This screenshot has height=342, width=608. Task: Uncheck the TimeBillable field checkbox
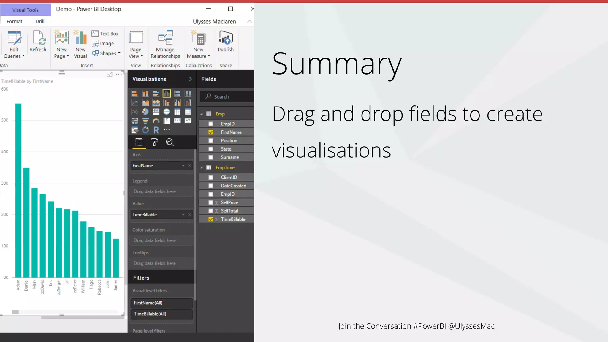(211, 219)
